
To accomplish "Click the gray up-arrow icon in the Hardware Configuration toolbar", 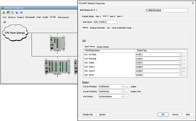I will click(4, 12).
